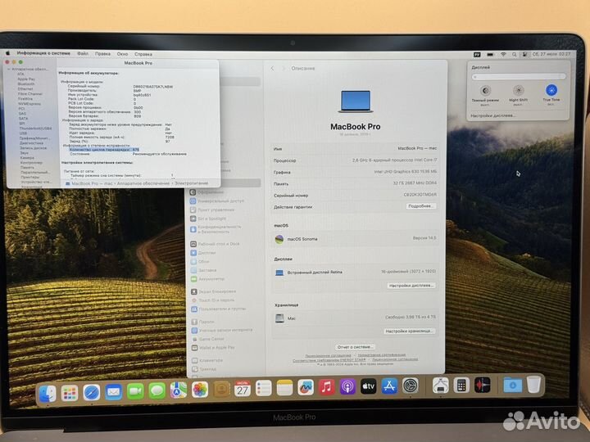
Task: Toggle True Tone in Display panel
Action: [x=551, y=90]
